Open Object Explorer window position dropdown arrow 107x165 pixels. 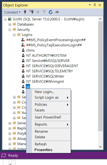[x=90, y=5]
